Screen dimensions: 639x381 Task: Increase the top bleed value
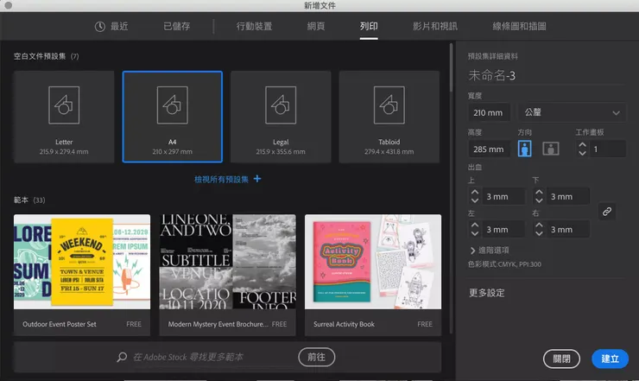click(475, 192)
